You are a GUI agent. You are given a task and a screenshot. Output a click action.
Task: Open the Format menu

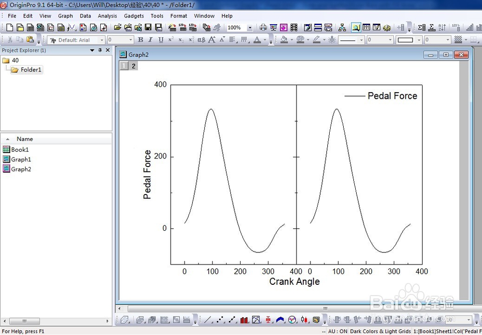(x=179, y=16)
